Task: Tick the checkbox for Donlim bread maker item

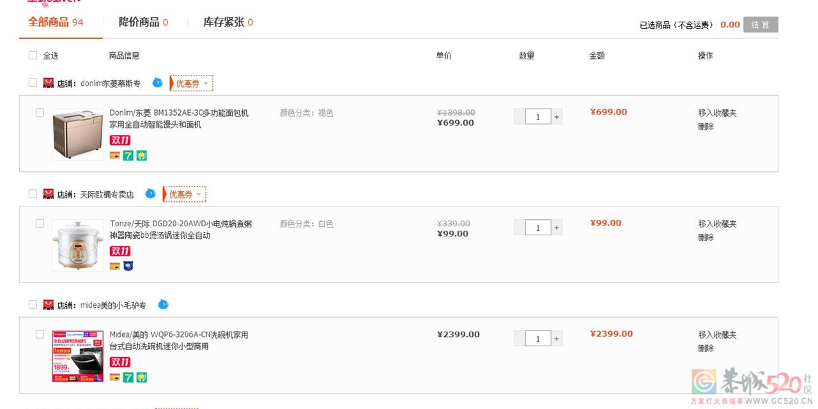Action: coord(40,112)
